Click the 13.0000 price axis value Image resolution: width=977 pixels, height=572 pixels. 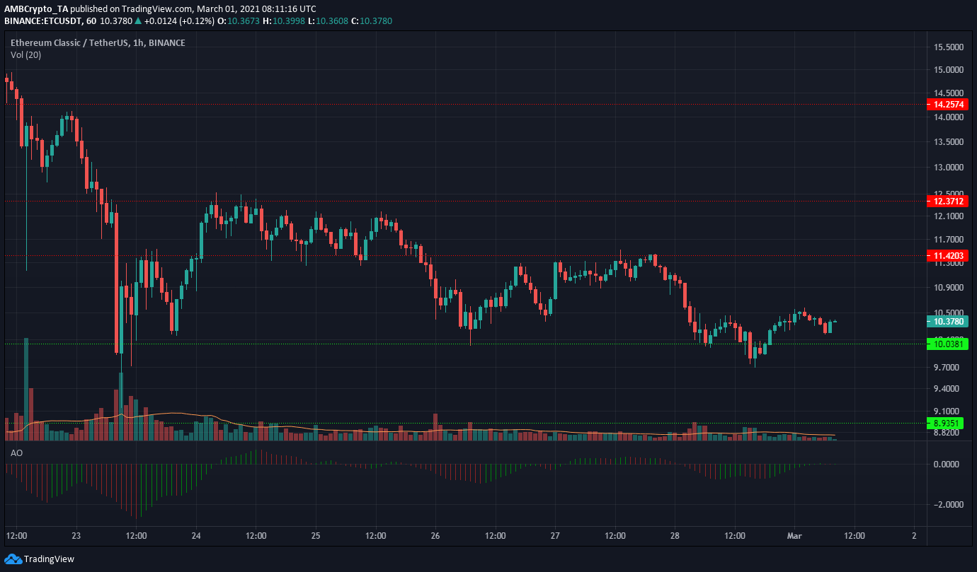click(x=949, y=168)
